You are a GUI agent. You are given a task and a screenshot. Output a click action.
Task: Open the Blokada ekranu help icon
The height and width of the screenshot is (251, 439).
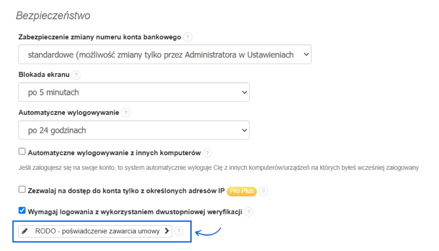(x=76, y=75)
